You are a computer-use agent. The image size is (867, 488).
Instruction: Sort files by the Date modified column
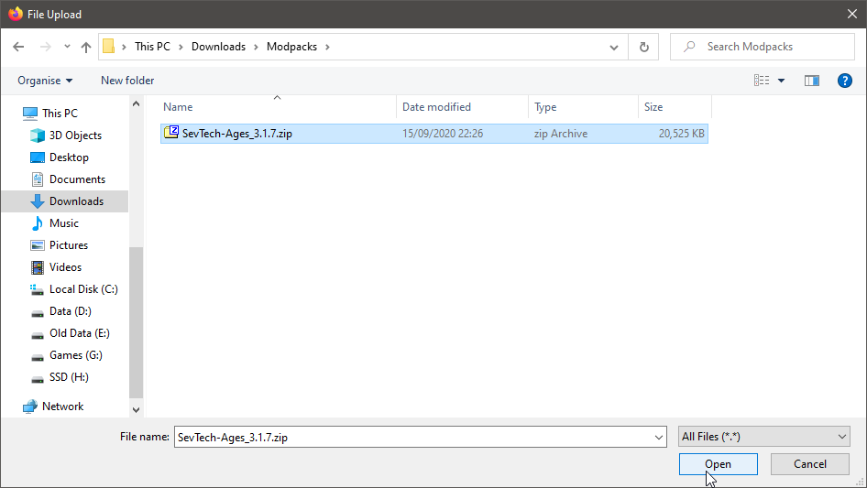462,107
